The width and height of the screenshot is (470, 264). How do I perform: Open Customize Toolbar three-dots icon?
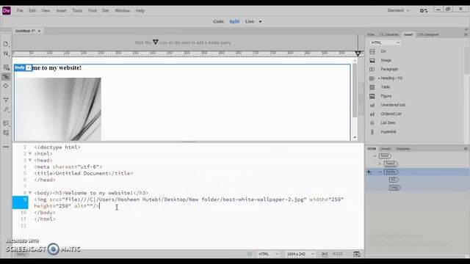pyautogui.click(x=6, y=147)
